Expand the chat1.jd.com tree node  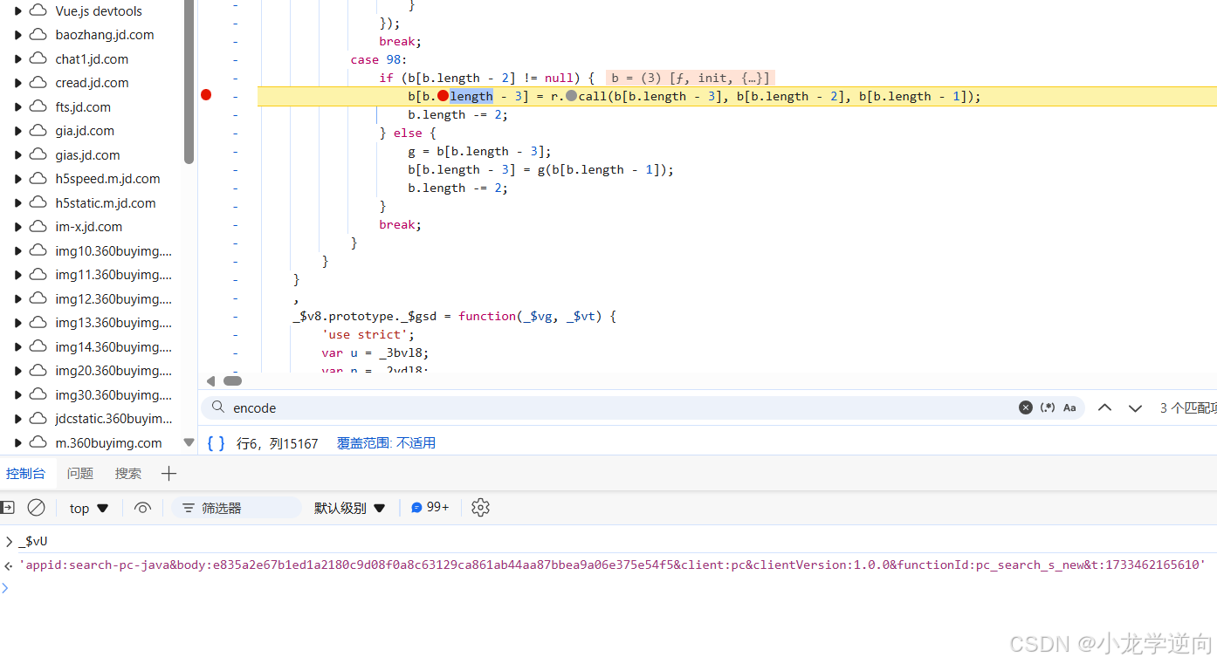point(17,58)
